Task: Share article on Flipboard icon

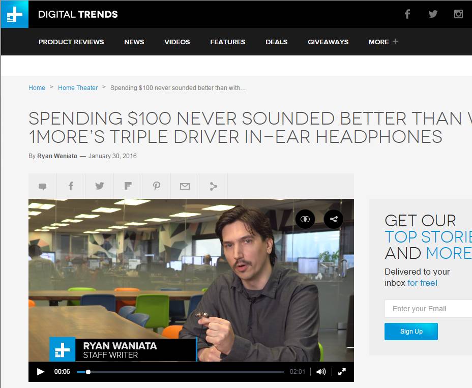Action: tap(128, 186)
